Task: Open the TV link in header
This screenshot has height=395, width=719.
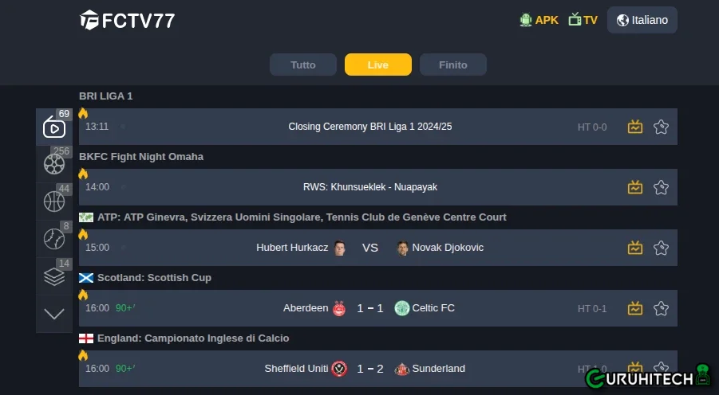Action: (583, 20)
